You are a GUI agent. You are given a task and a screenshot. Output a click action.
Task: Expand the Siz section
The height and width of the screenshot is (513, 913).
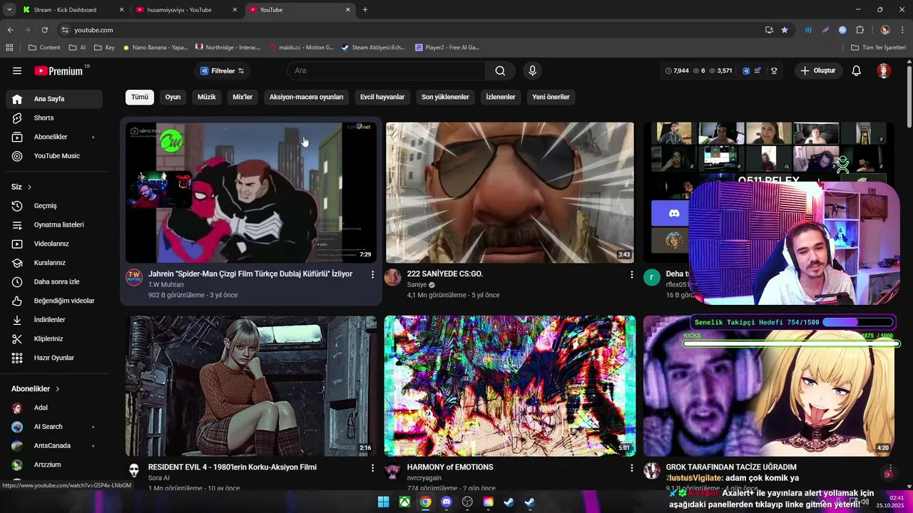pos(21,187)
